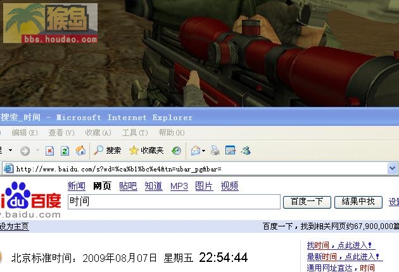Screen dimensions: 399x272
Task: Click the 星期五 weekday text
Action: tap(179, 258)
